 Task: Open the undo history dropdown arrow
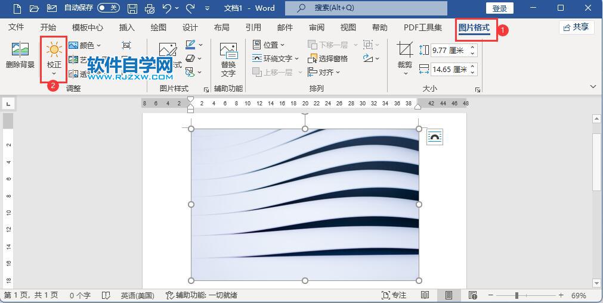[x=177, y=8]
